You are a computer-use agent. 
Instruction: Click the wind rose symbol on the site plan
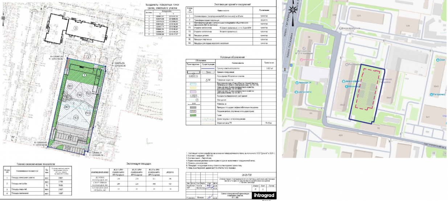point(4,17)
